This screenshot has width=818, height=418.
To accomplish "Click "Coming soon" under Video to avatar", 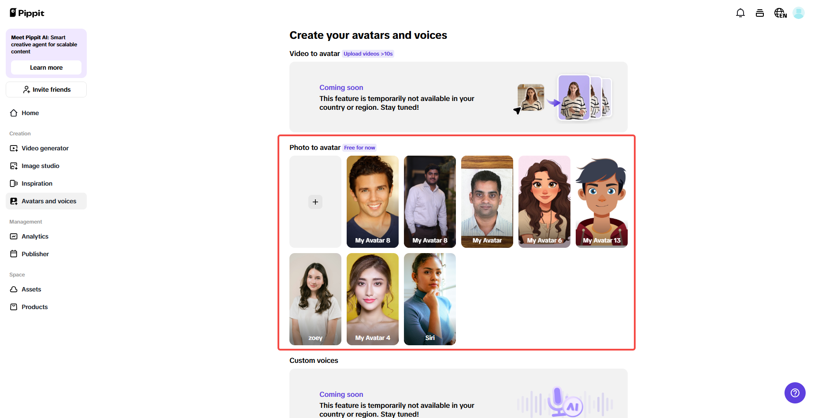I will 341,88.
